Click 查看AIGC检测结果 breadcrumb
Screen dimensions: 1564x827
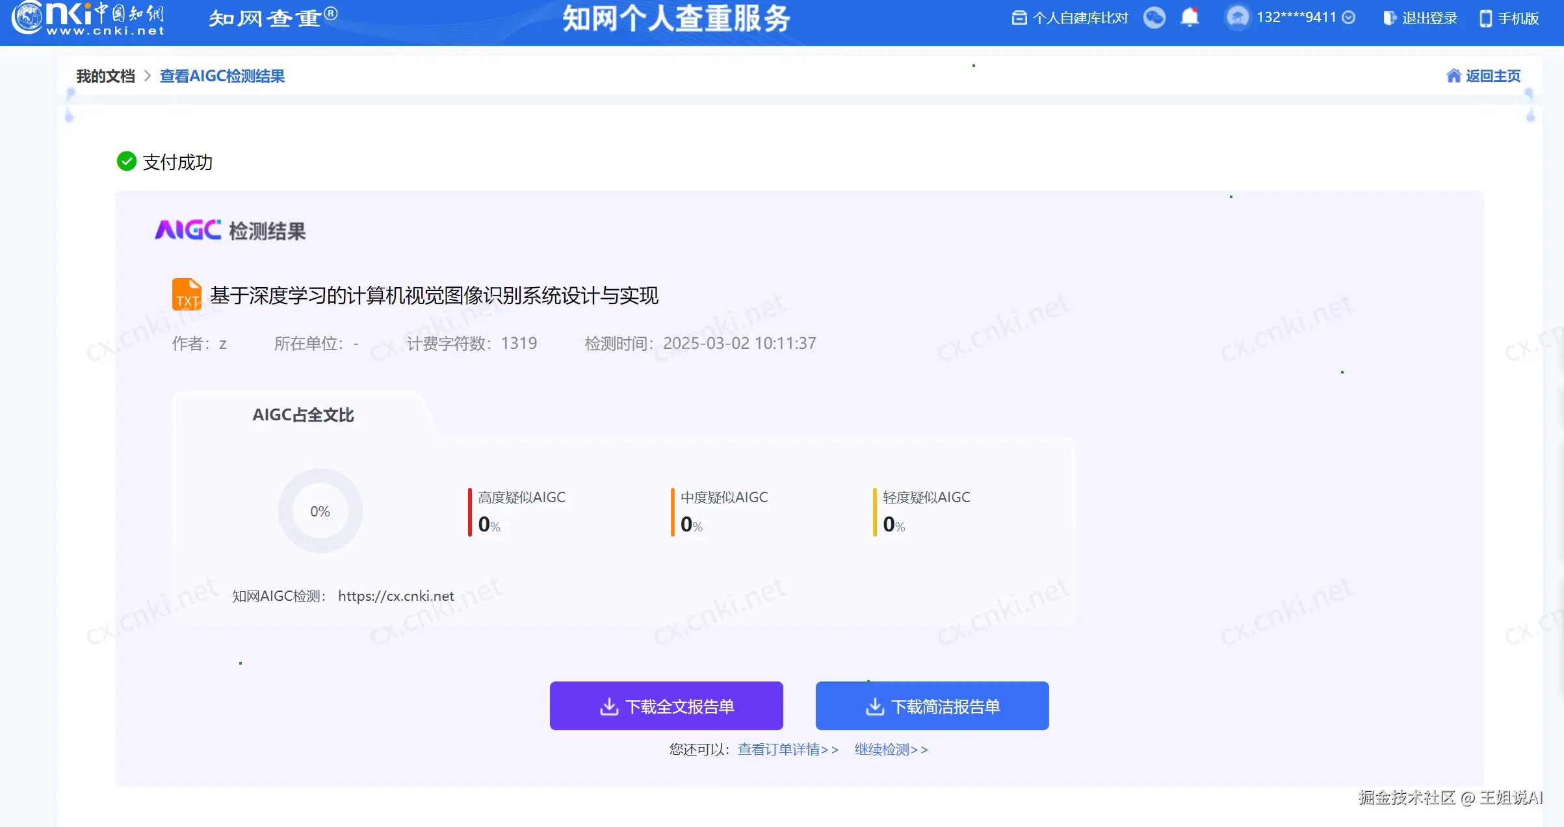[x=222, y=76]
